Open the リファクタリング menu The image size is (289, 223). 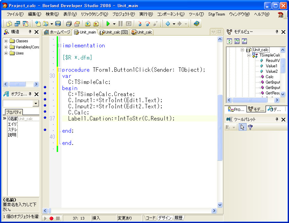[94, 14]
